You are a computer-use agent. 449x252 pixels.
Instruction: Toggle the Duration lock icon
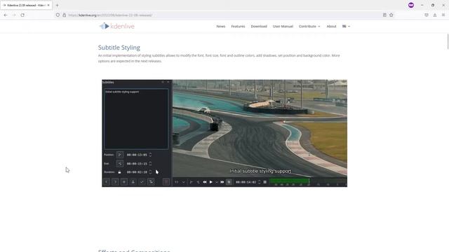119,172
